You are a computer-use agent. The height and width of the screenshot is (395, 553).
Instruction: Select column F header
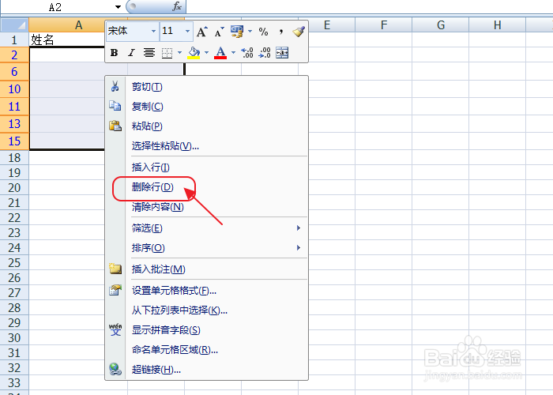384,25
